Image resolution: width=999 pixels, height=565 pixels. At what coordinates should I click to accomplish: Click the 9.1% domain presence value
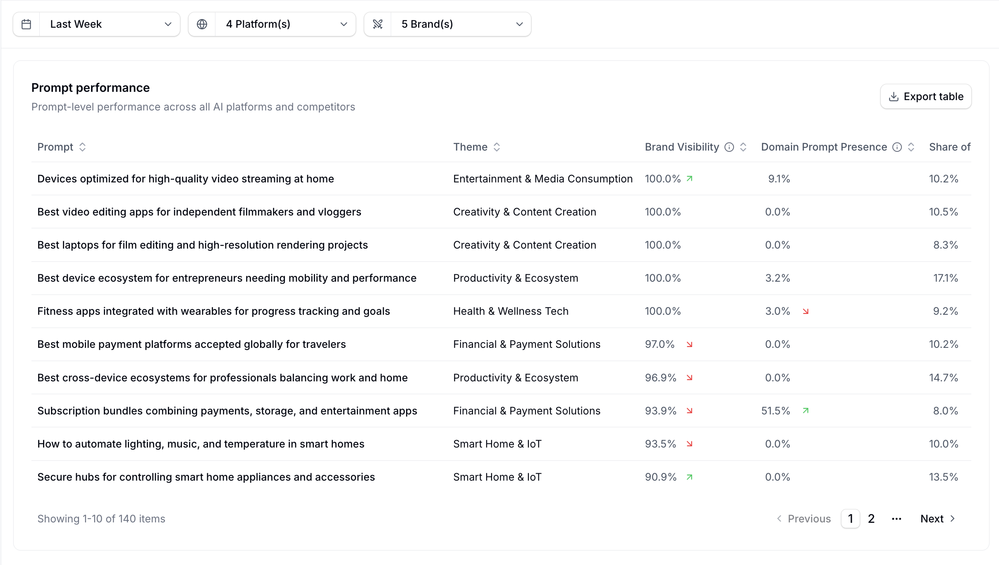tap(779, 179)
